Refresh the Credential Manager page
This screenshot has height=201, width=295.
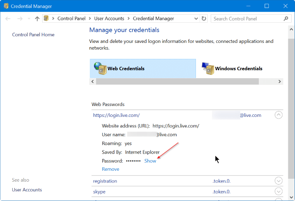click(204, 19)
